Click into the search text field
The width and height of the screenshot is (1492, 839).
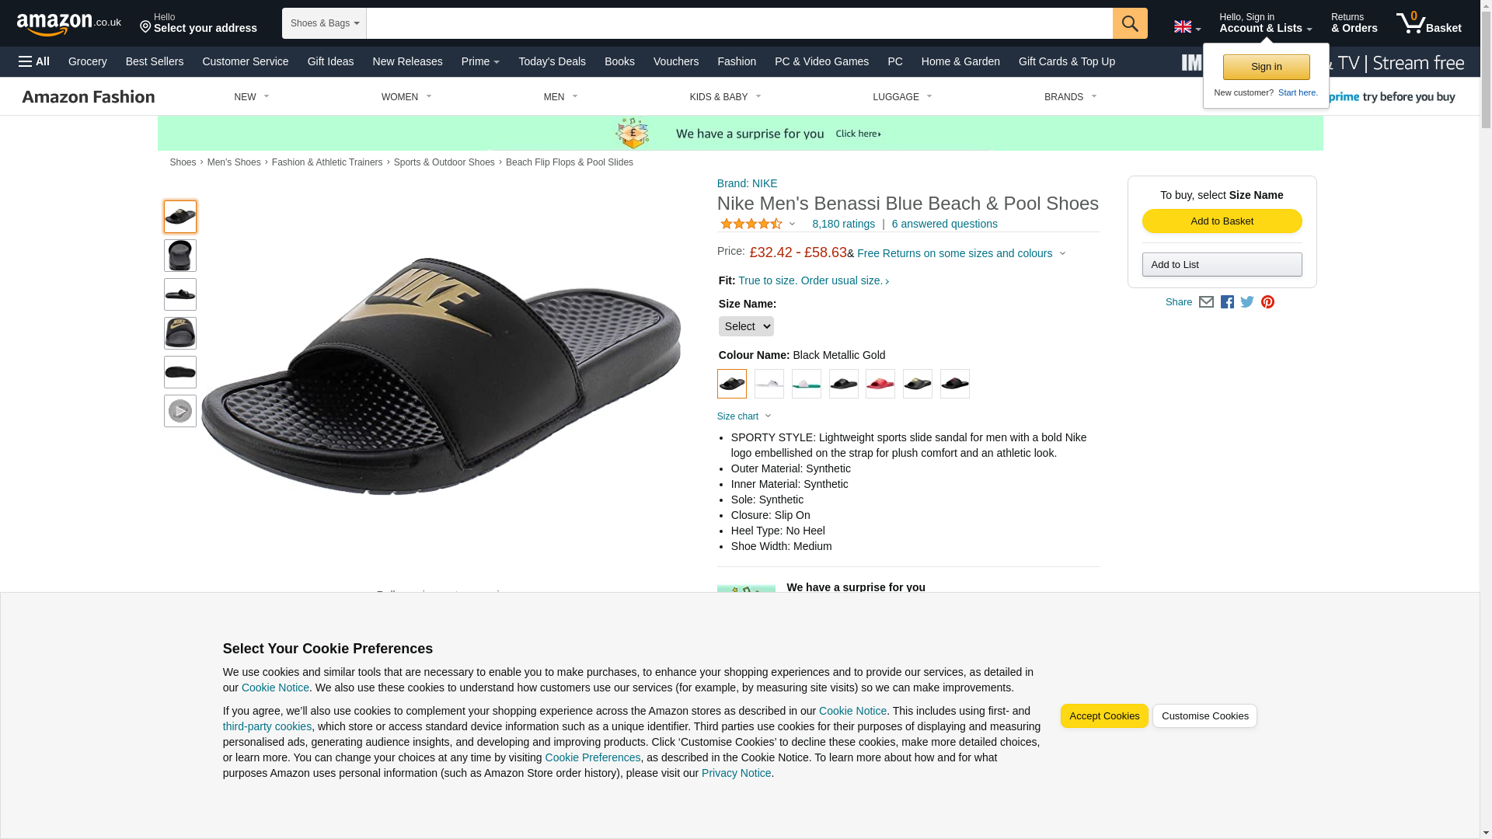[738, 23]
